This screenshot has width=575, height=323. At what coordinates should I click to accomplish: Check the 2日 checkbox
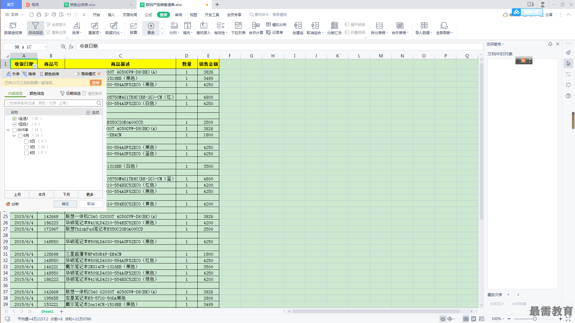click(26, 141)
